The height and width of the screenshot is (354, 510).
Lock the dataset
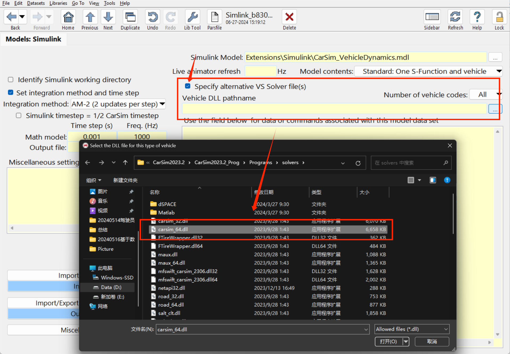tap(499, 20)
